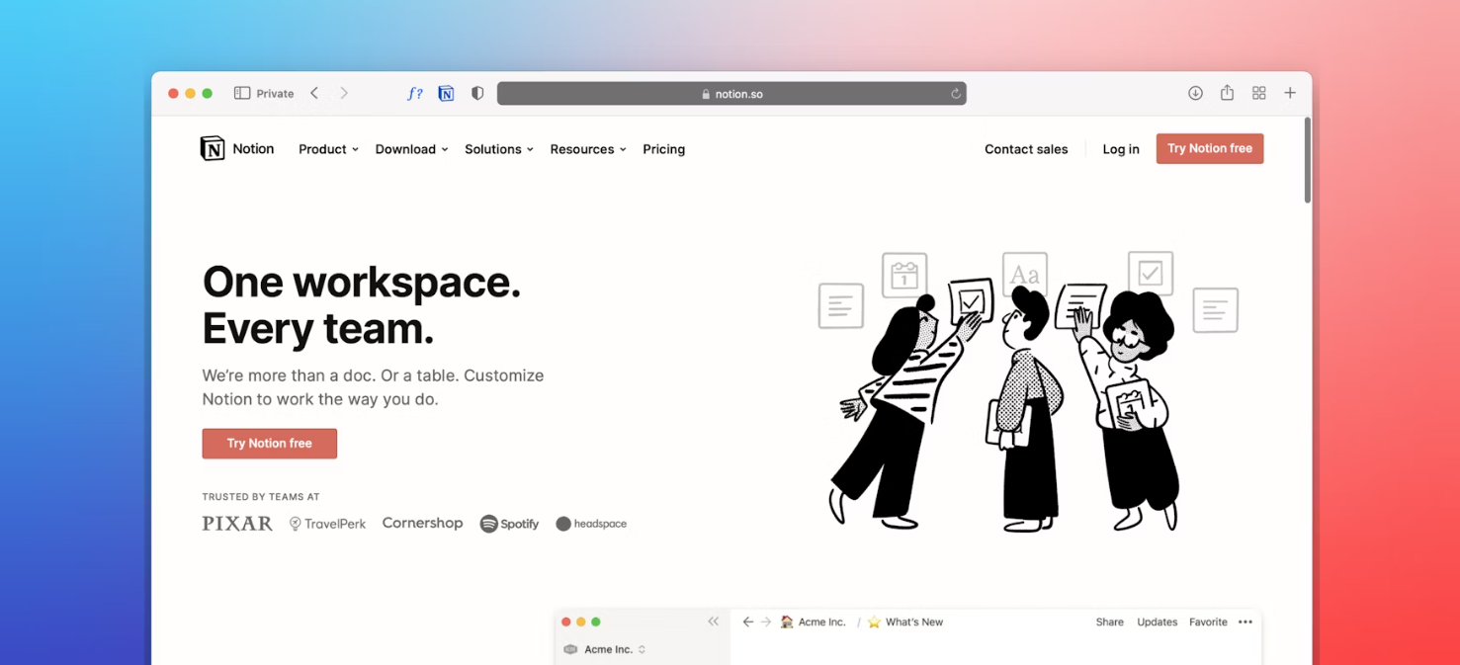Click the f? font extension icon
Screen dimensions: 1460x665
click(x=415, y=94)
